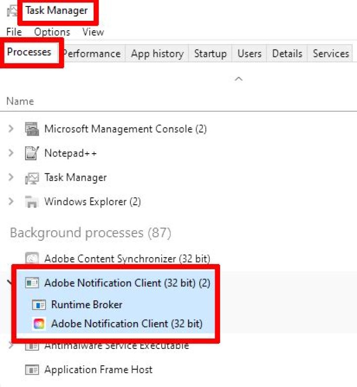
Task: Expand Windows Explorer process group
Action: [x=11, y=201]
